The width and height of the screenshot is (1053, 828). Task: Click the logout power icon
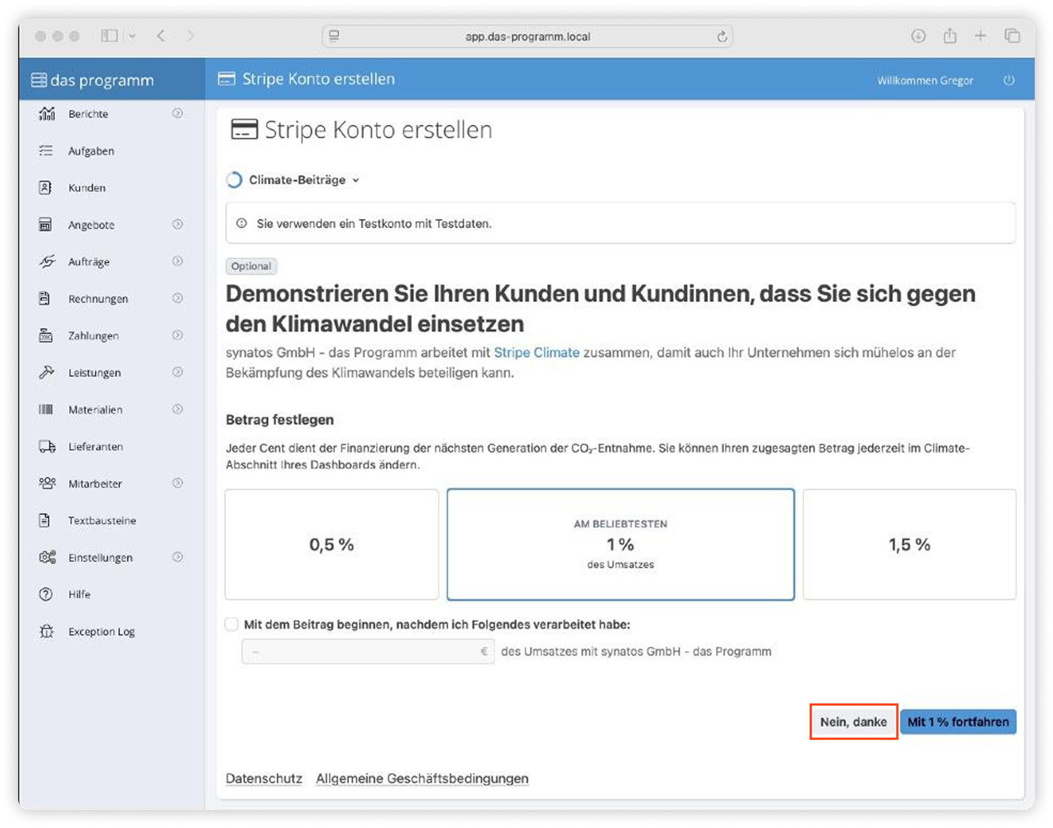pyautogui.click(x=1009, y=80)
